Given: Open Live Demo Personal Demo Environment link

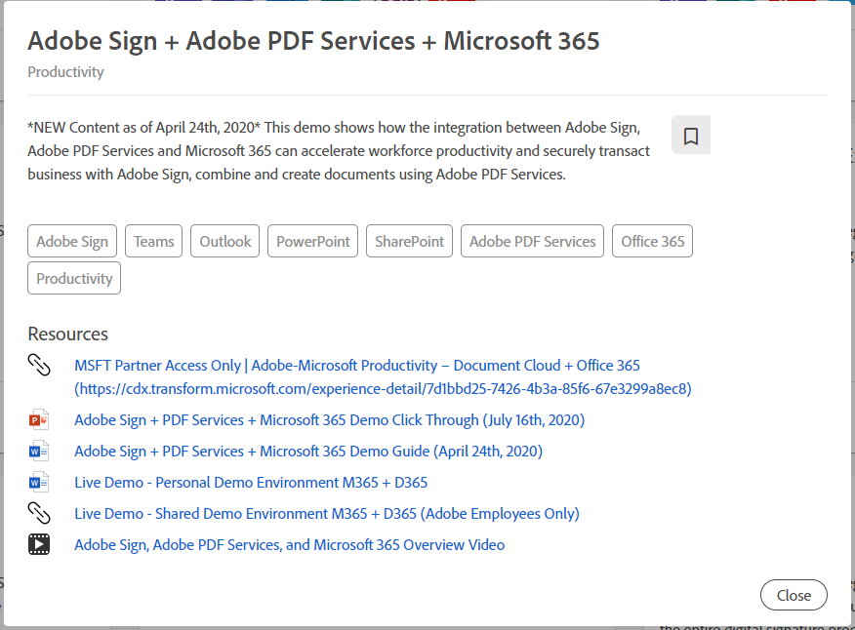Looking at the screenshot, I should pos(251,483).
